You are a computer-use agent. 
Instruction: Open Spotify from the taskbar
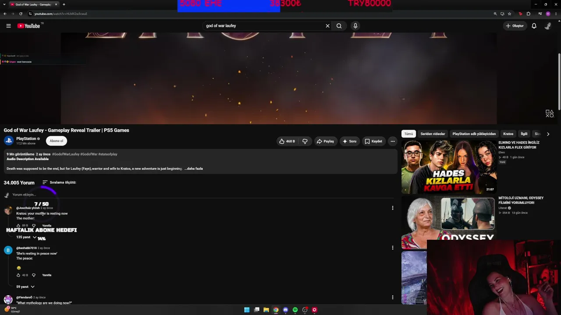295,310
